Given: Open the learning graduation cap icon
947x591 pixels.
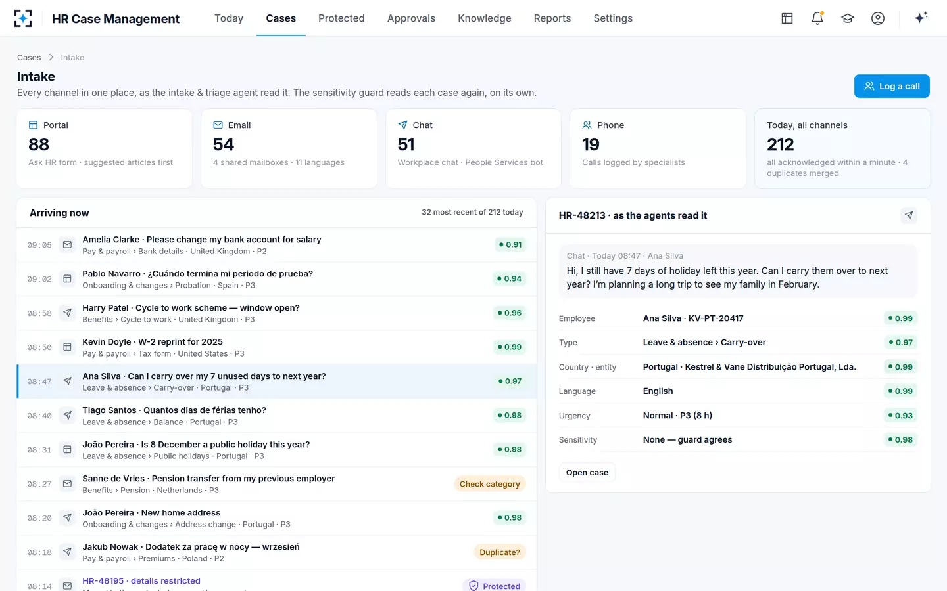Looking at the screenshot, I should click(848, 18).
